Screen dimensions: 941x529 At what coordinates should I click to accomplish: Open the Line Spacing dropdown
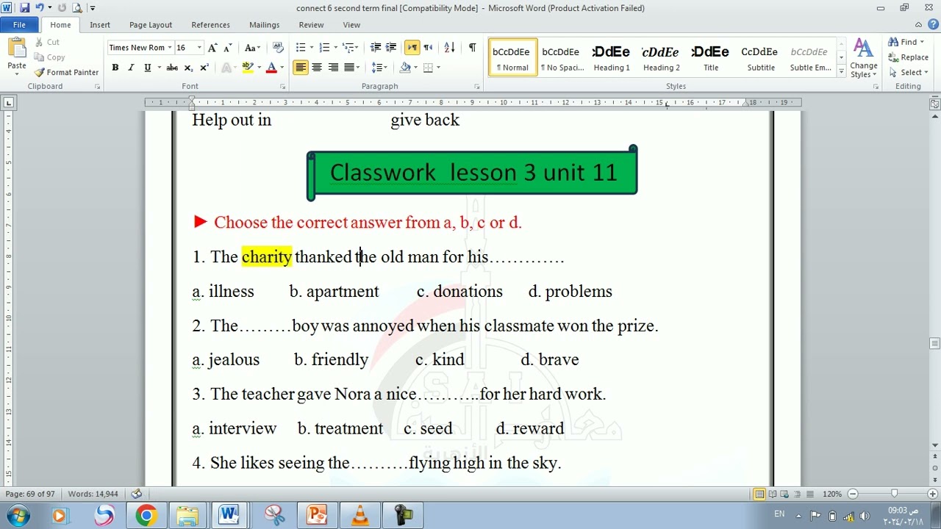coord(379,68)
